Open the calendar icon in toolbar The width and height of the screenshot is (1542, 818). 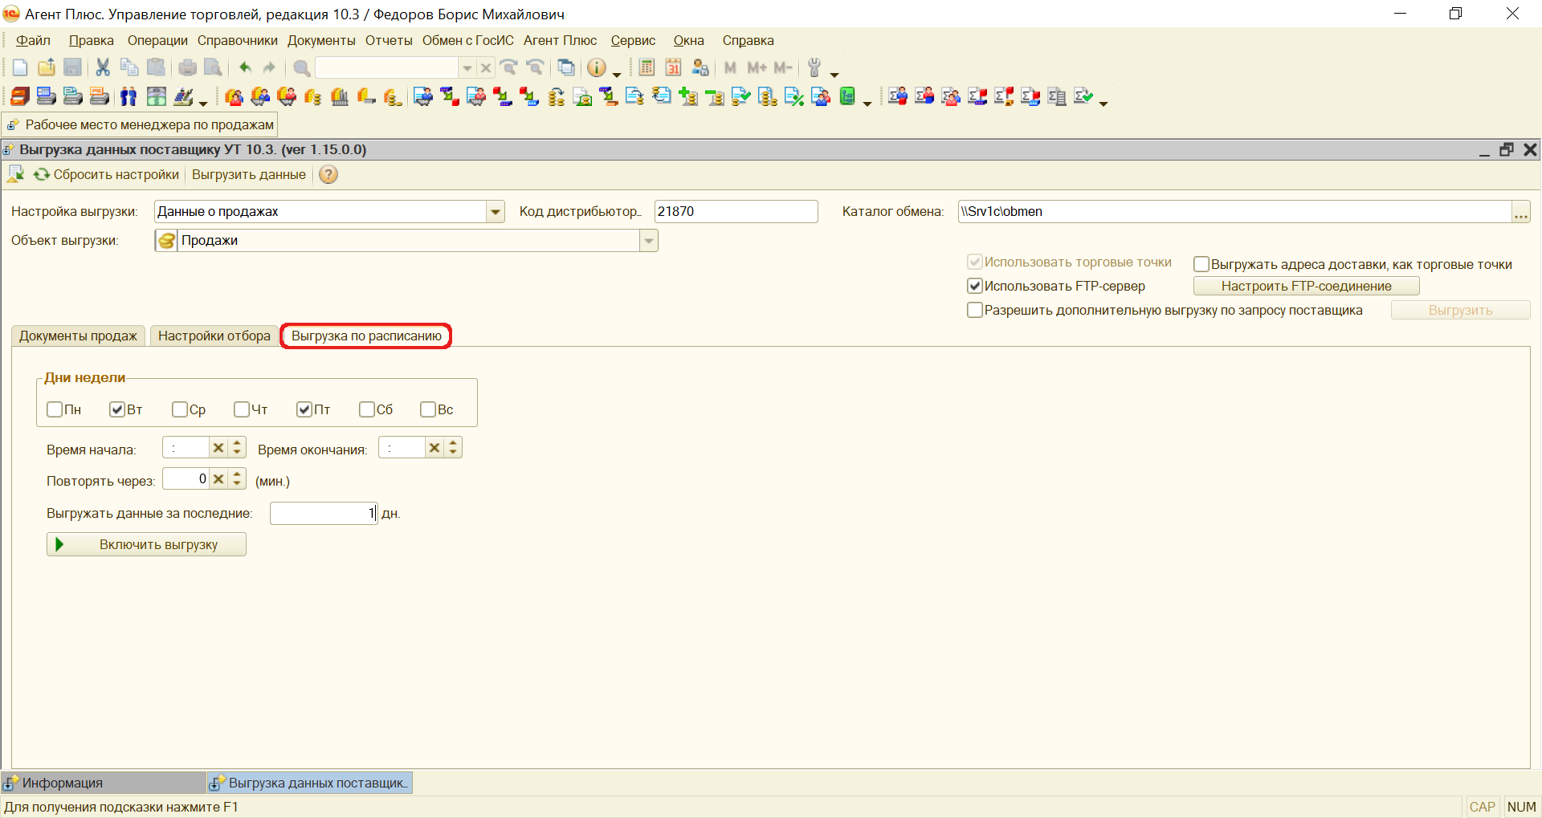click(673, 68)
